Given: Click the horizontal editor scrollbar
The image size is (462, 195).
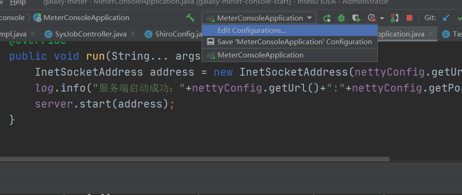Looking at the screenshot, I should click(x=195, y=159).
